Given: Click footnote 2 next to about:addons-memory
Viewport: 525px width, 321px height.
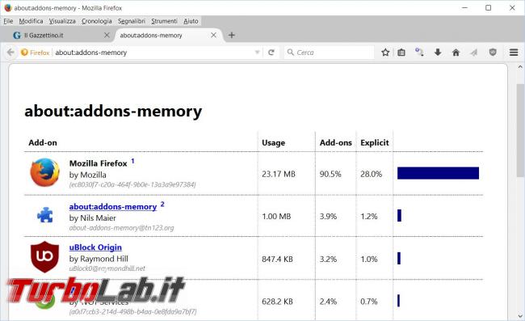Looking at the screenshot, I should tap(162, 204).
